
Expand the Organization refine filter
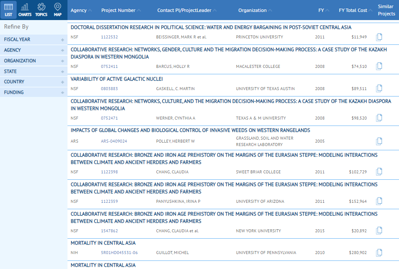pyautogui.click(x=34, y=61)
